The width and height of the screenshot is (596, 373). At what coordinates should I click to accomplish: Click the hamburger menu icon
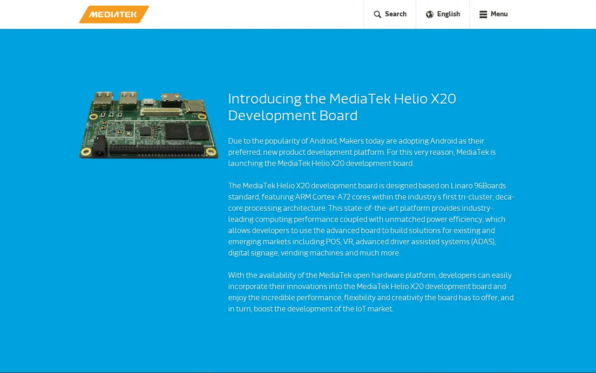pyautogui.click(x=483, y=14)
